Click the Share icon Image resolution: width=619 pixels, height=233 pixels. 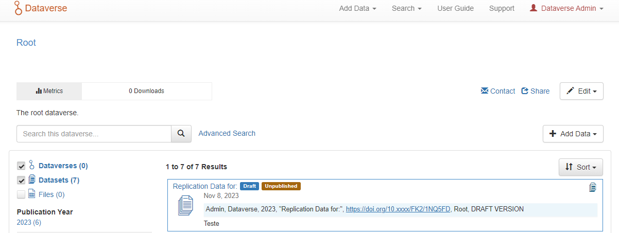point(525,91)
